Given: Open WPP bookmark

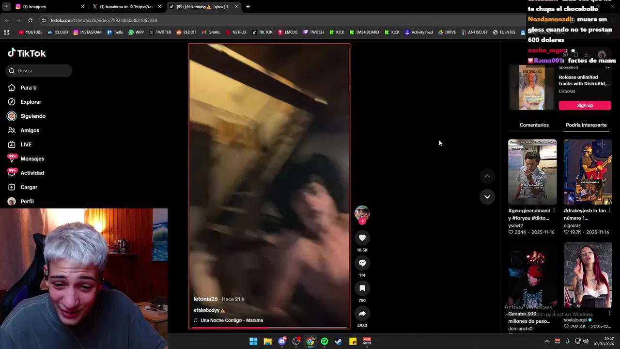Looking at the screenshot, I should point(136,32).
